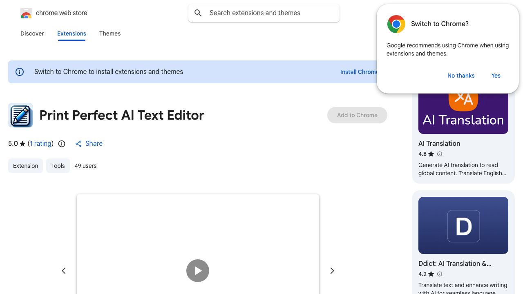This screenshot has width=523, height=294.
Task: Play the extension preview video
Action: coord(198,271)
